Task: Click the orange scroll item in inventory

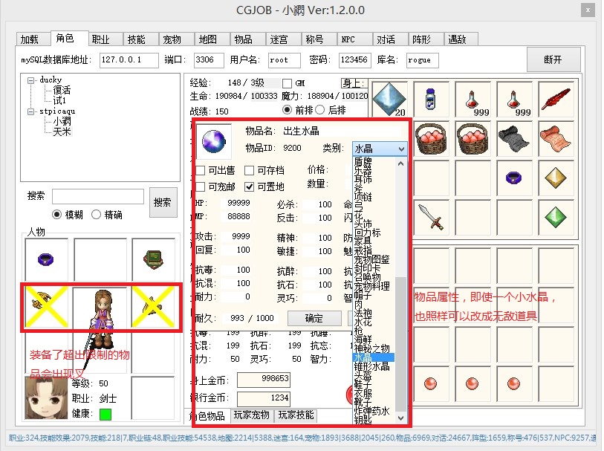Action: tap(558, 138)
